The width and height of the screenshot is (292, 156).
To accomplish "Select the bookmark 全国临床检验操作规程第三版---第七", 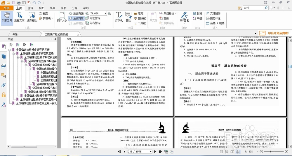I will point(36,103).
